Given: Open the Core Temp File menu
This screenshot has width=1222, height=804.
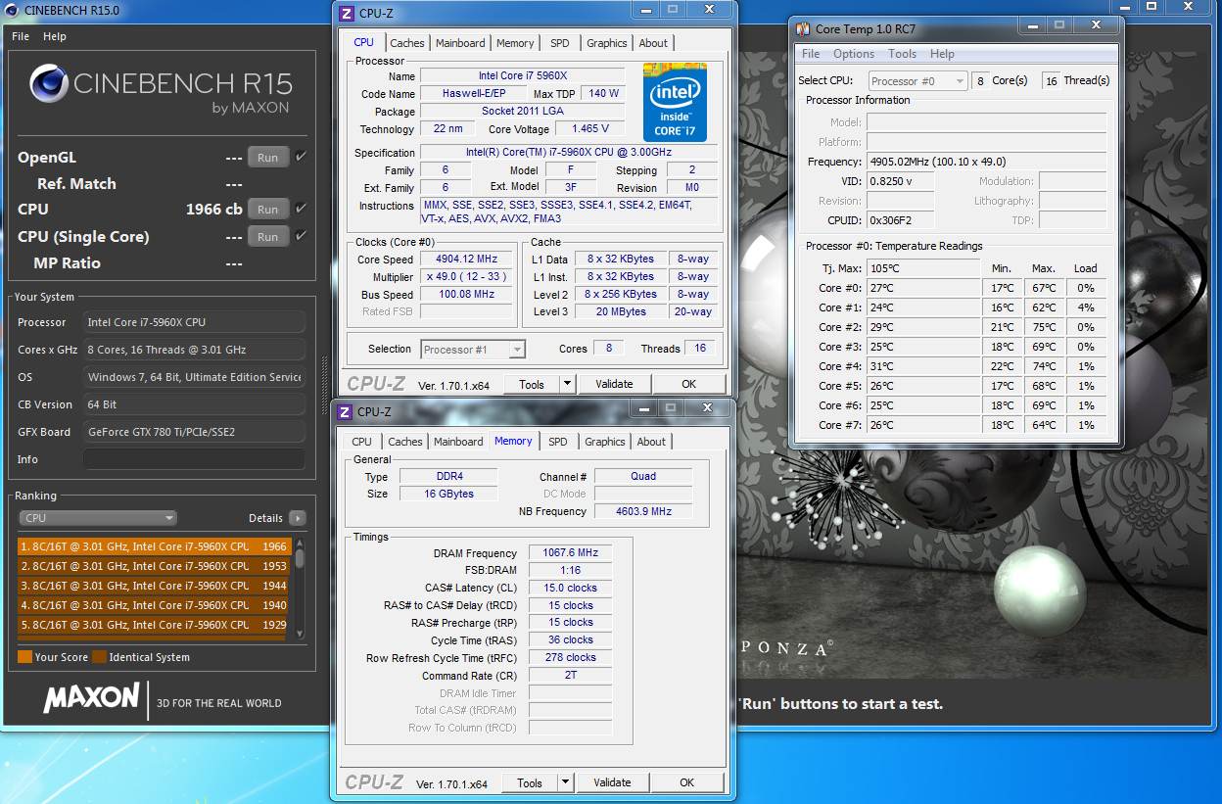Looking at the screenshot, I should [811, 54].
